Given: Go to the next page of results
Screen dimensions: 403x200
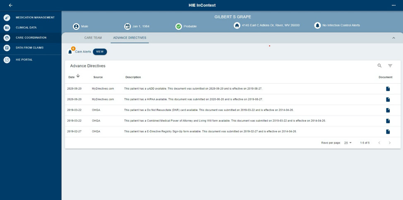Looking at the screenshot, I should click(390, 143).
